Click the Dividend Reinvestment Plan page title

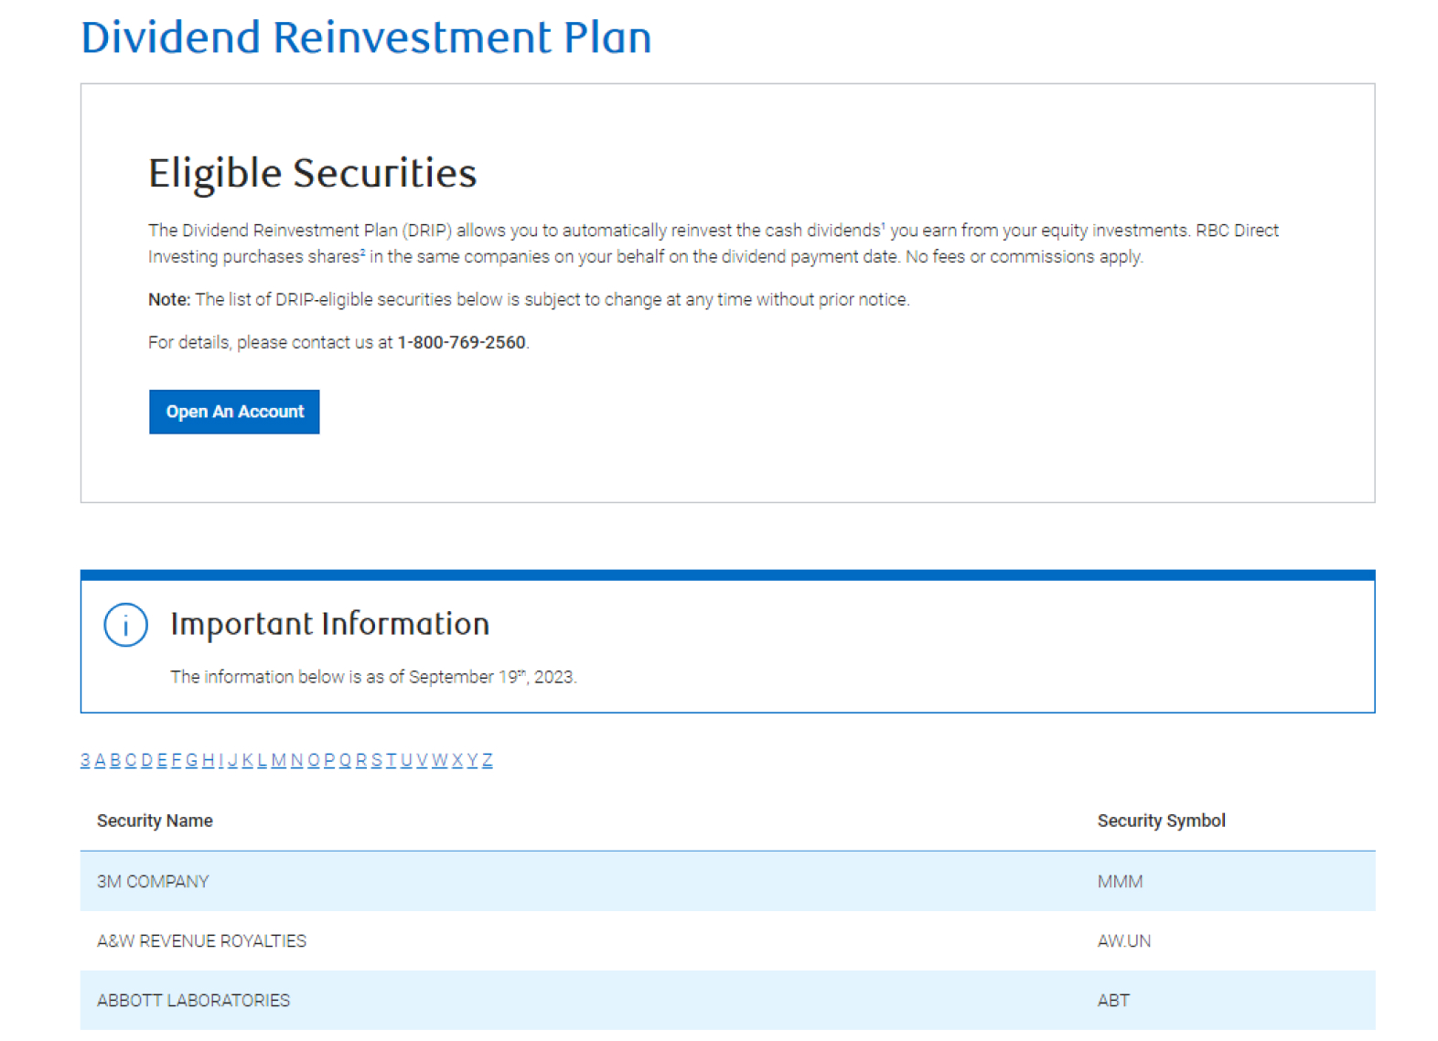[366, 38]
